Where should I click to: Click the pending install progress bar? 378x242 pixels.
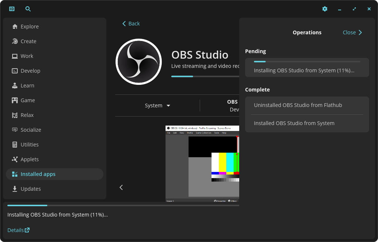click(x=307, y=62)
